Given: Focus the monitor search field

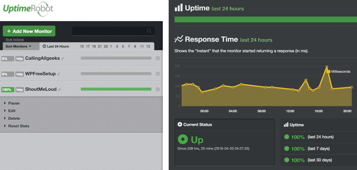Looking at the screenshot, I should (113, 31).
